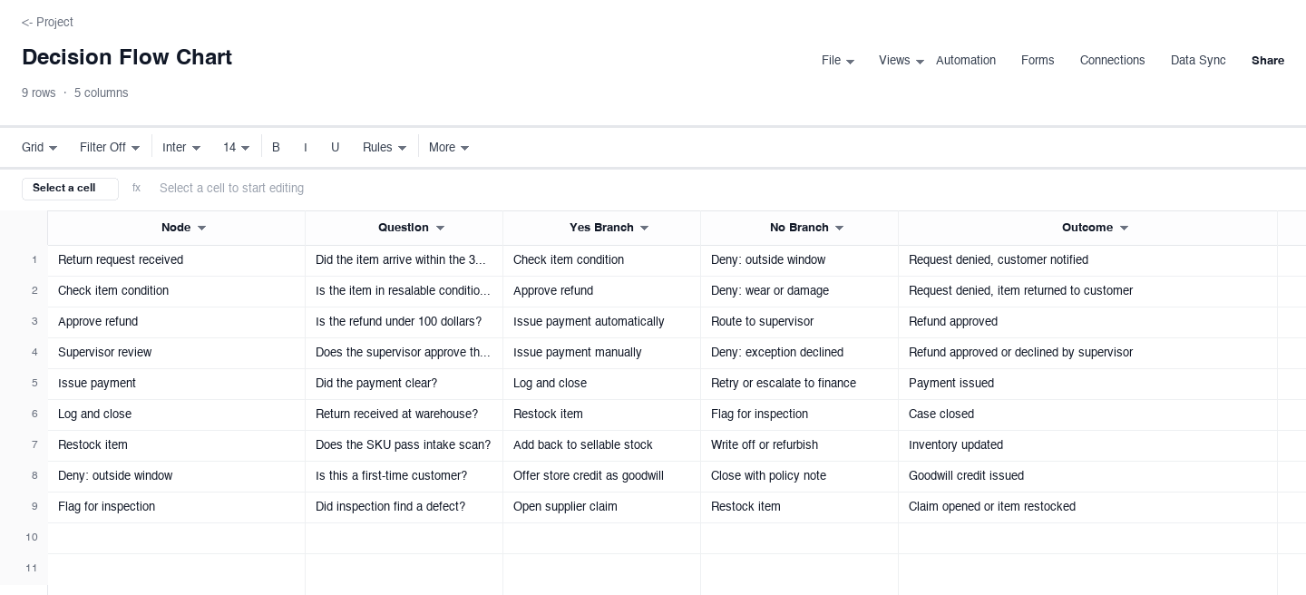Select 'Does the SKU pass intake scan?' cell
This screenshot has height=595, width=1306.
404,445
